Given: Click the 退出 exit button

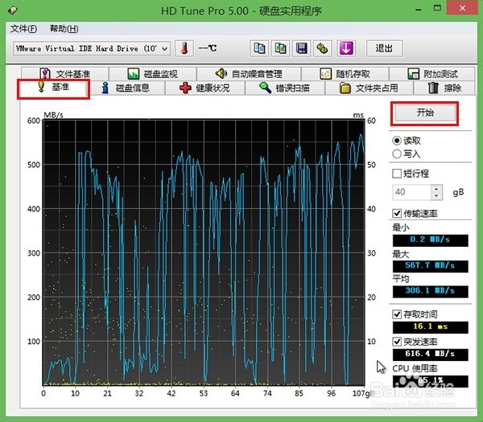Looking at the screenshot, I should [385, 48].
